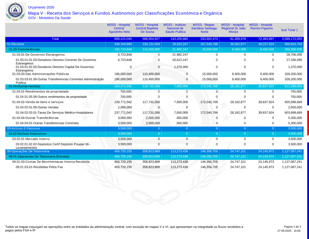Click the 'Mapa V' document title text
The height and width of the screenshot is (239, 309).
pos(125,13)
